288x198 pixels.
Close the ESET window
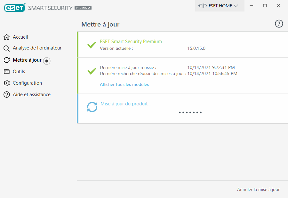tap(278, 6)
